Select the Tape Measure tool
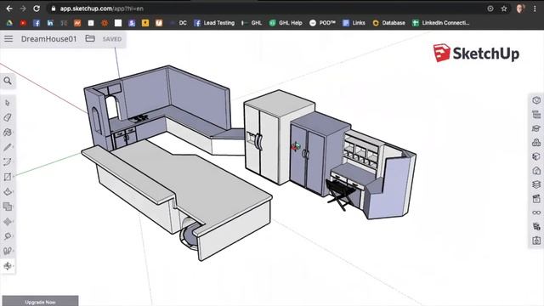Screen dimensions: 544x306 (x=8, y=236)
